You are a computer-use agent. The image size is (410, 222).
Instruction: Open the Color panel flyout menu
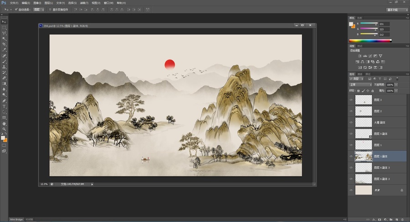point(407,18)
